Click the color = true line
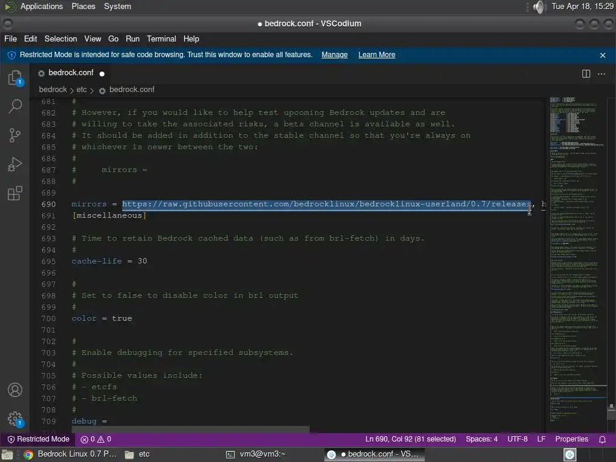The image size is (616, 462). click(x=102, y=319)
